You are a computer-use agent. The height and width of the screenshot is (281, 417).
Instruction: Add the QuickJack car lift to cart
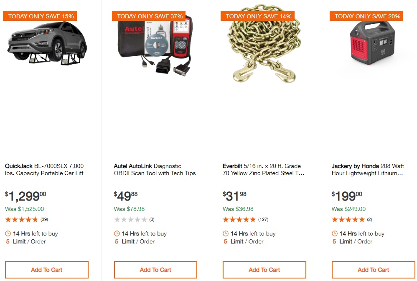[x=47, y=270]
